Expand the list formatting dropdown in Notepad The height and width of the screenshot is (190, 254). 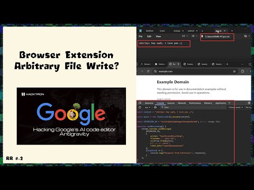click(x=195, y=36)
